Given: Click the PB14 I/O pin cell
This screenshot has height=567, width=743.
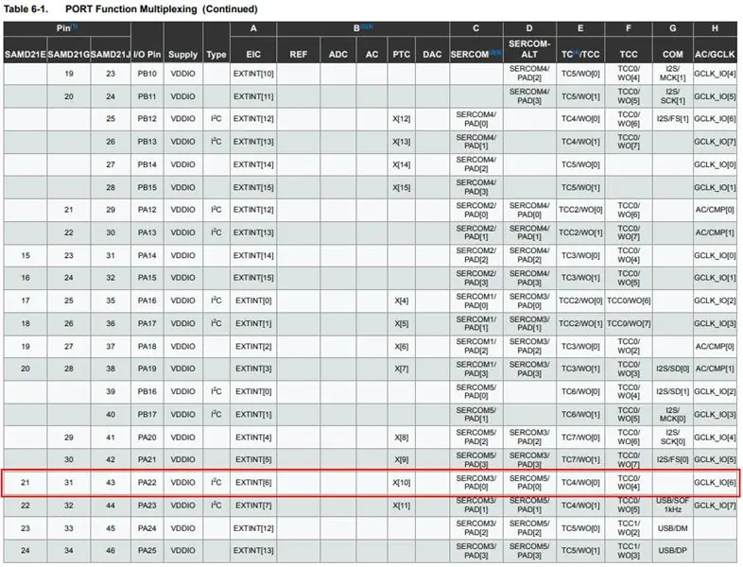Looking at the screenshot, I should pyautogui.click(x=147, y=164).
